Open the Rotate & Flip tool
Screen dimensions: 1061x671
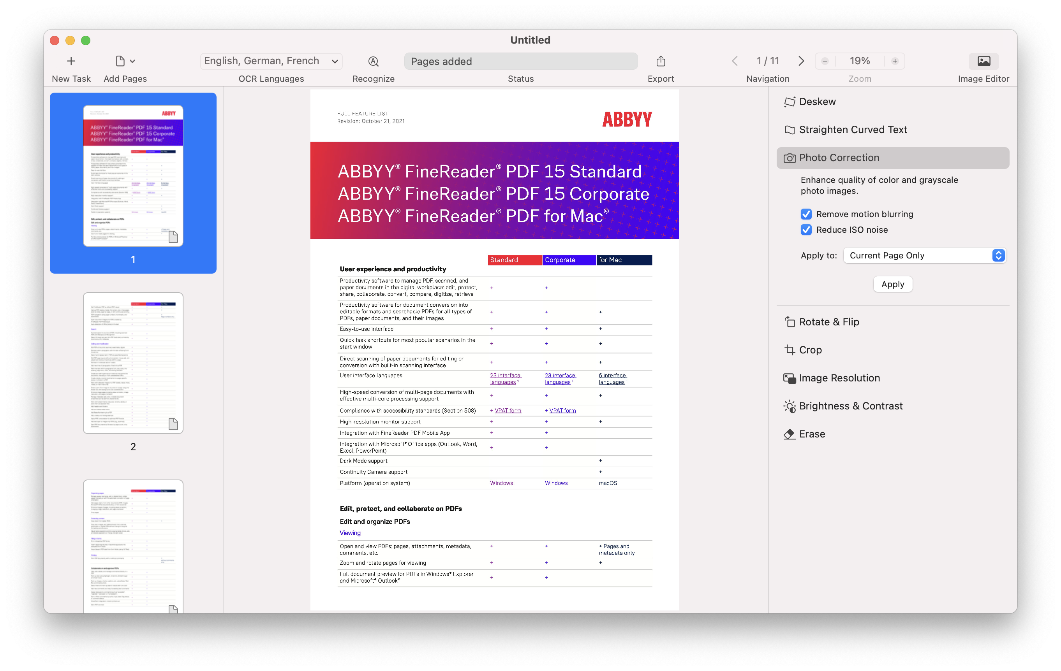click(828, 321)
